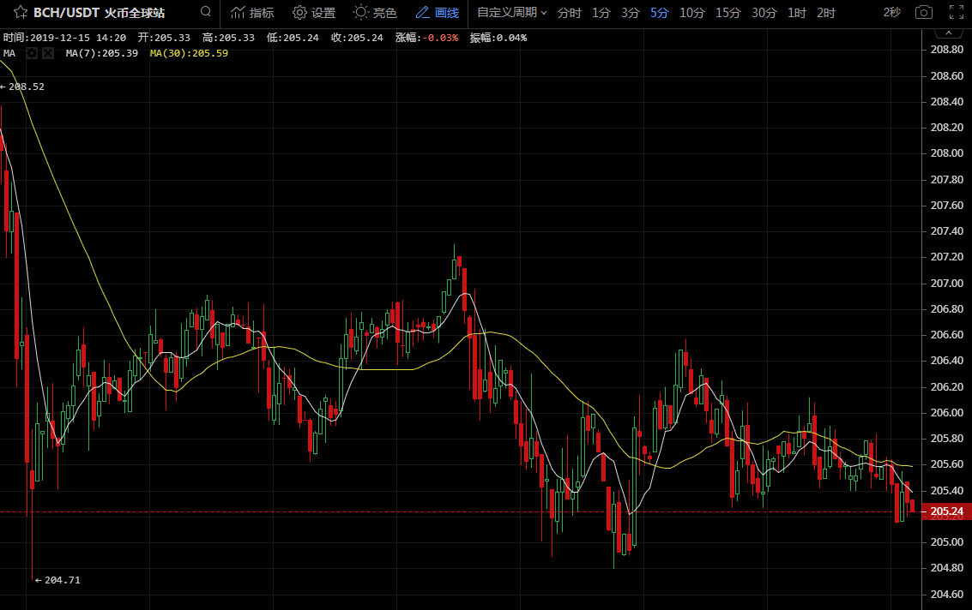
Task: Open the search magnifier icon
Action: point(206,12)
